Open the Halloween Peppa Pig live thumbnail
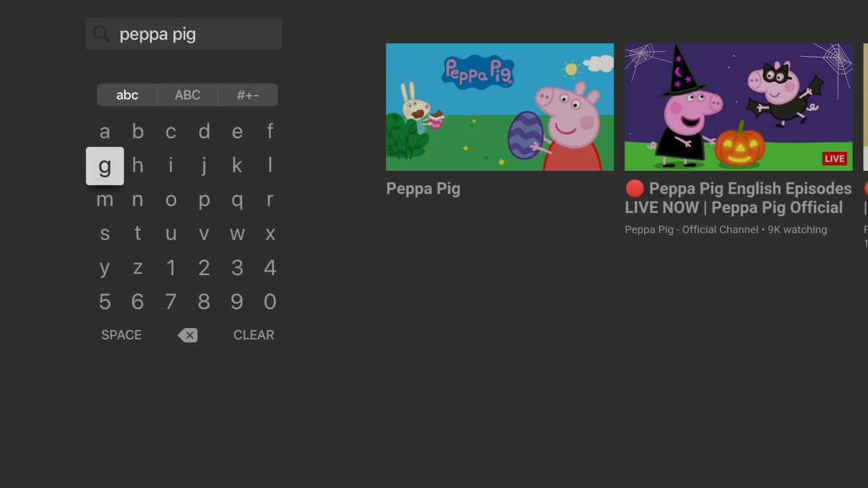The width and height of the screenshot is (868, 488). tap(738, 107)
